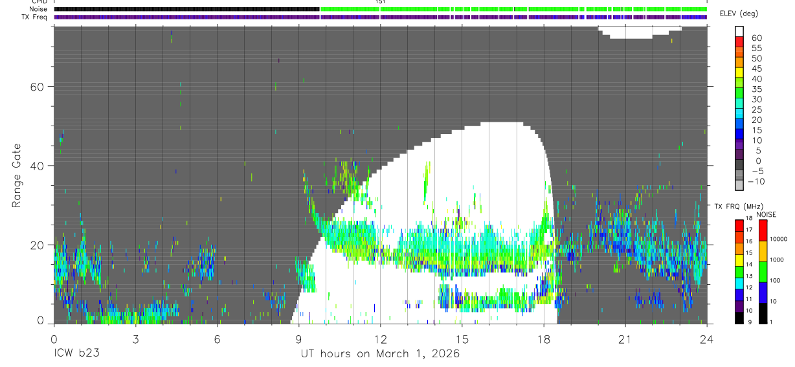
Task: Click the green segment of NOISE colorbar
Action: point(763,271)
